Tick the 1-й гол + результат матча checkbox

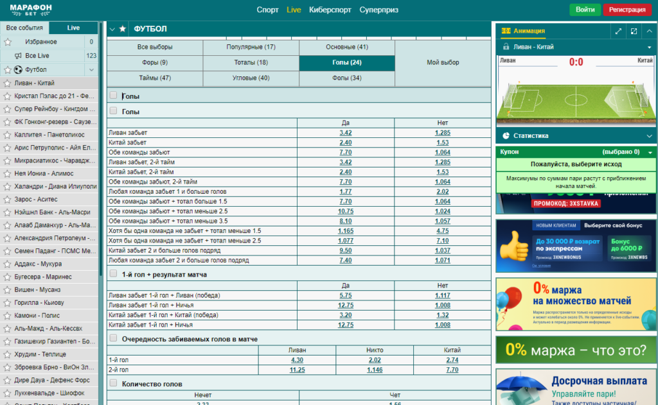(113, 274)
